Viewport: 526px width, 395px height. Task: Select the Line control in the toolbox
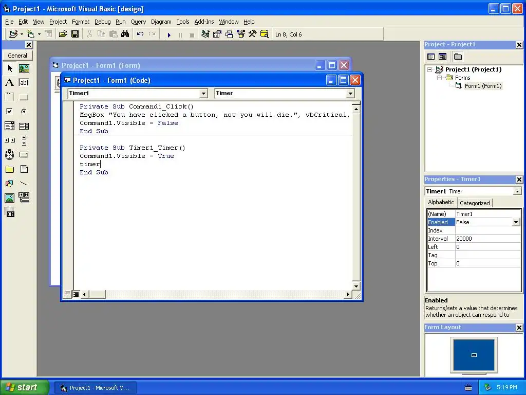pyautogui.click(x=24, y=184)
